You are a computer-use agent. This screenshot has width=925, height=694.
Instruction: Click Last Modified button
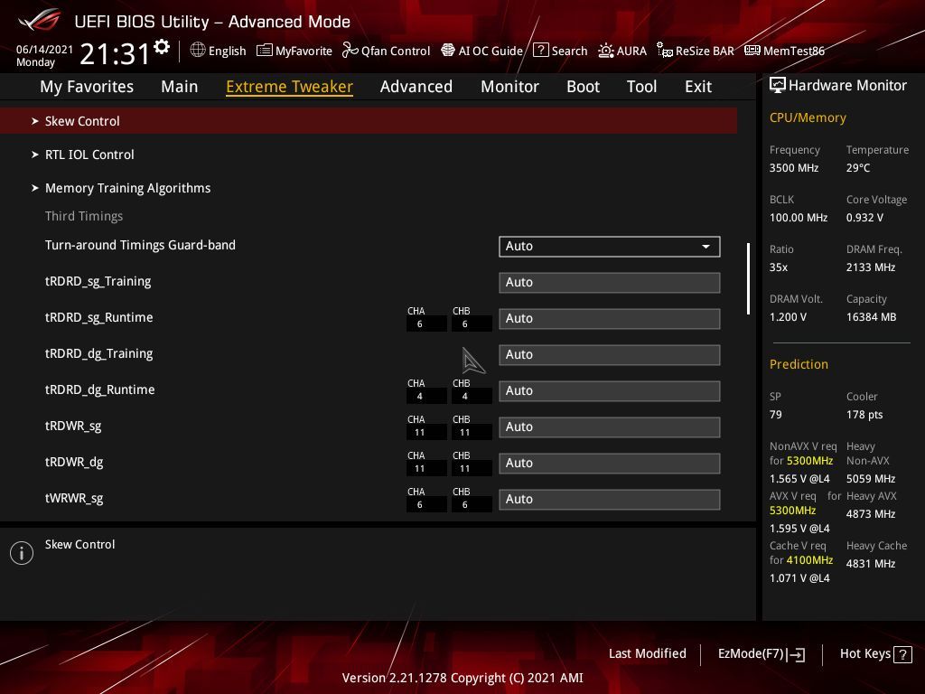pyautogui.click(x=647, y=653)
